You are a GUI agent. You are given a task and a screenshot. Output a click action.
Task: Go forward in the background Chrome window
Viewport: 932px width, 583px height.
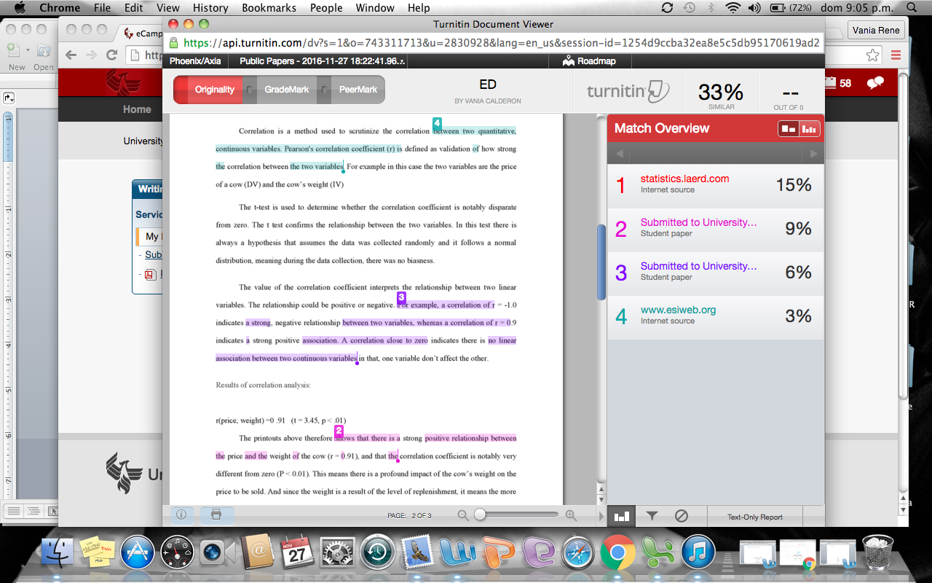92,55
